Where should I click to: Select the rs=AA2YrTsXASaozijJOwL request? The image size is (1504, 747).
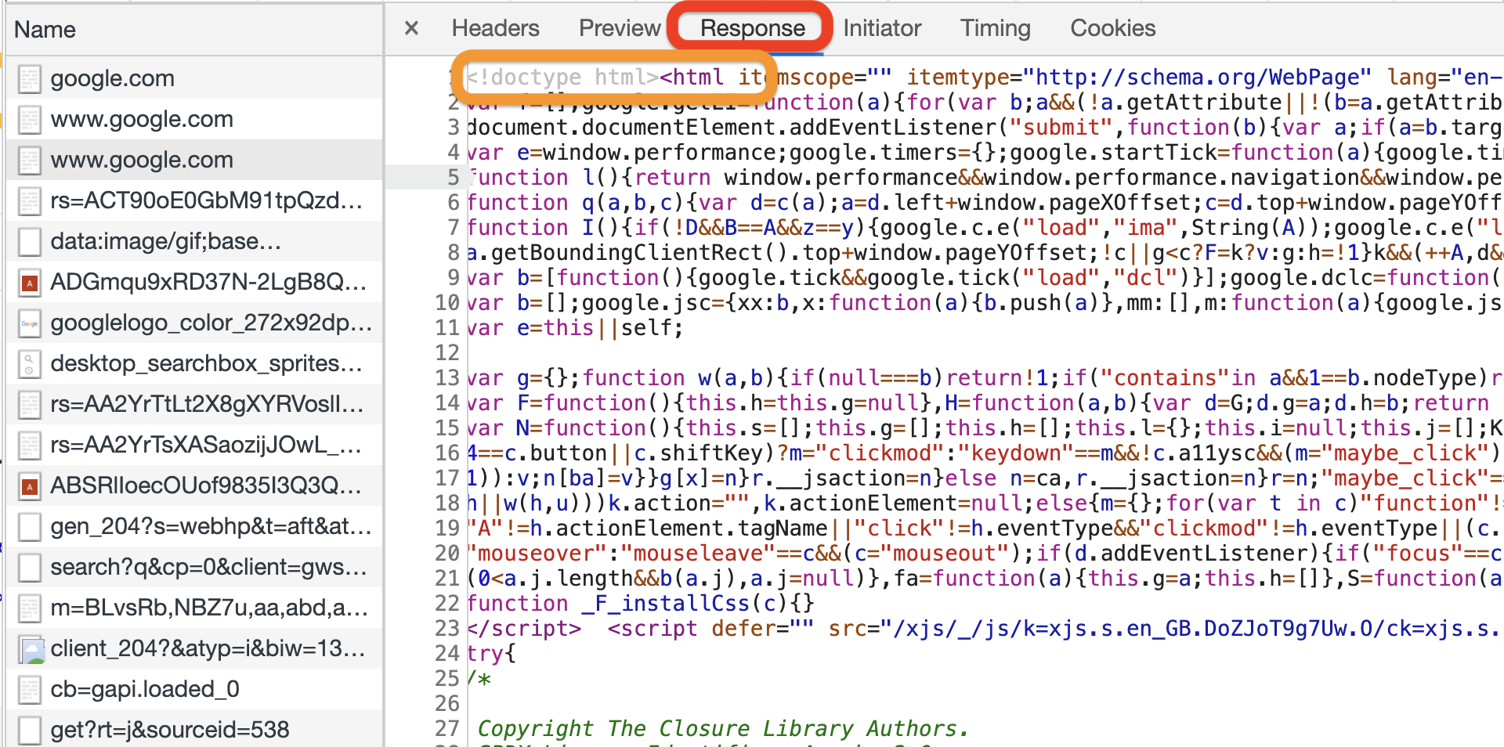194,445
